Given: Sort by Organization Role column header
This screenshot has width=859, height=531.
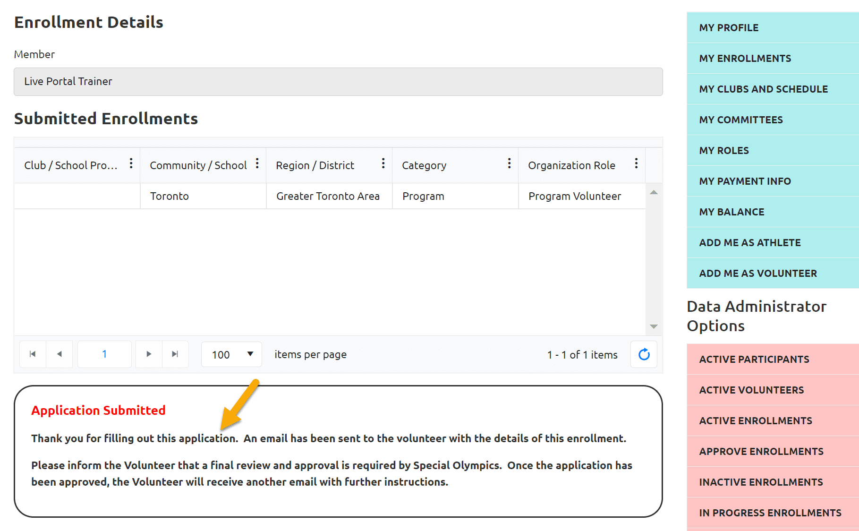Looking at the screenshot, I should 571,165.
